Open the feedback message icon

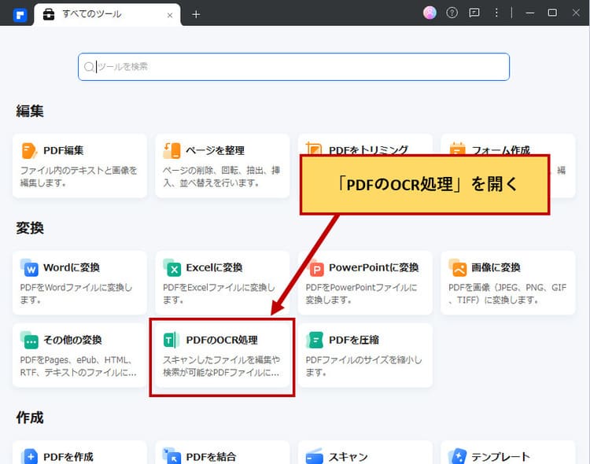click(474, 13)
